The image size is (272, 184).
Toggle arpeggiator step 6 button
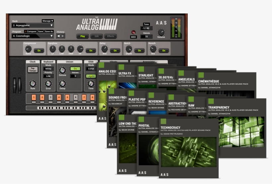pyautogui.click(x=75, y=97)
